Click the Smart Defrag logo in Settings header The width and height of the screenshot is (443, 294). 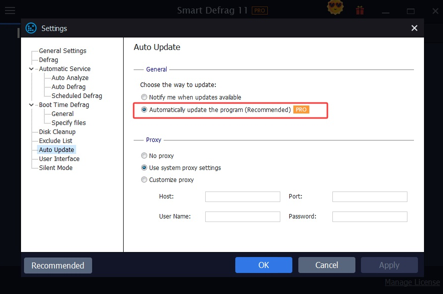pyautogui.click(x=31, y=28)
